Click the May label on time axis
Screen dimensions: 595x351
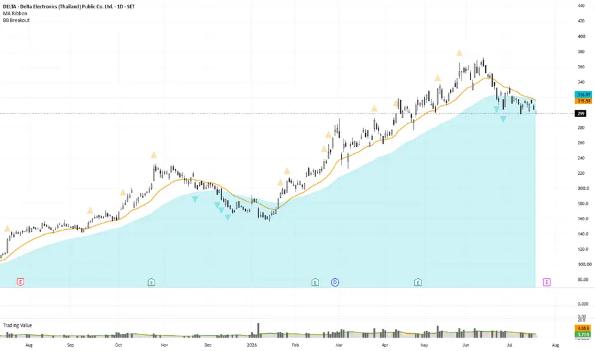(425, 345)
